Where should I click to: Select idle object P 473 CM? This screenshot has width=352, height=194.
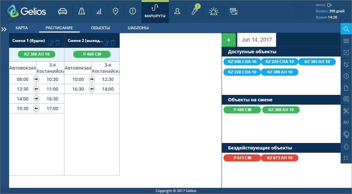click(x=242, y=158)
